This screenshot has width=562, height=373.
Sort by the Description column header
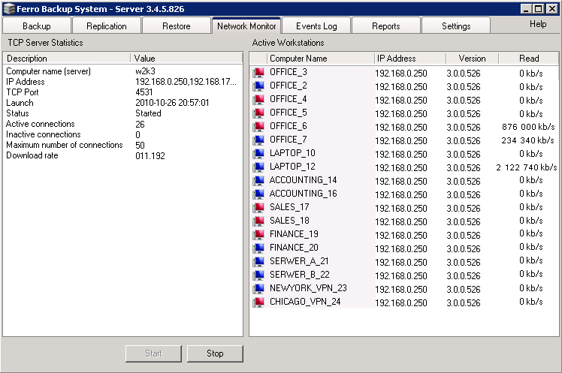(x=67, y=59)
